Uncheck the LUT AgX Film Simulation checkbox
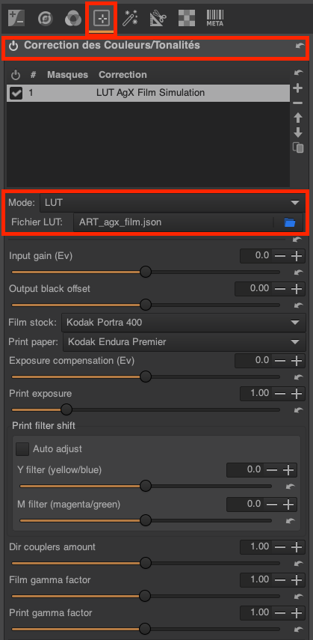 tap(16, 94)
